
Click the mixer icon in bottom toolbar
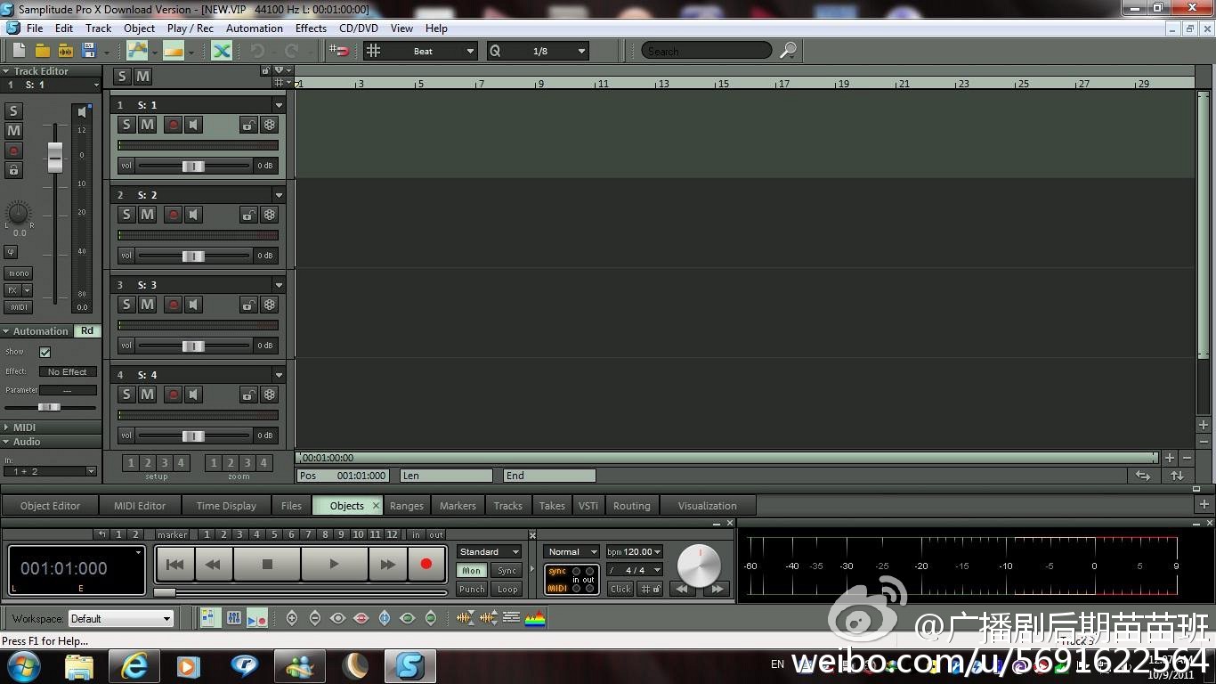coord(233,618)
